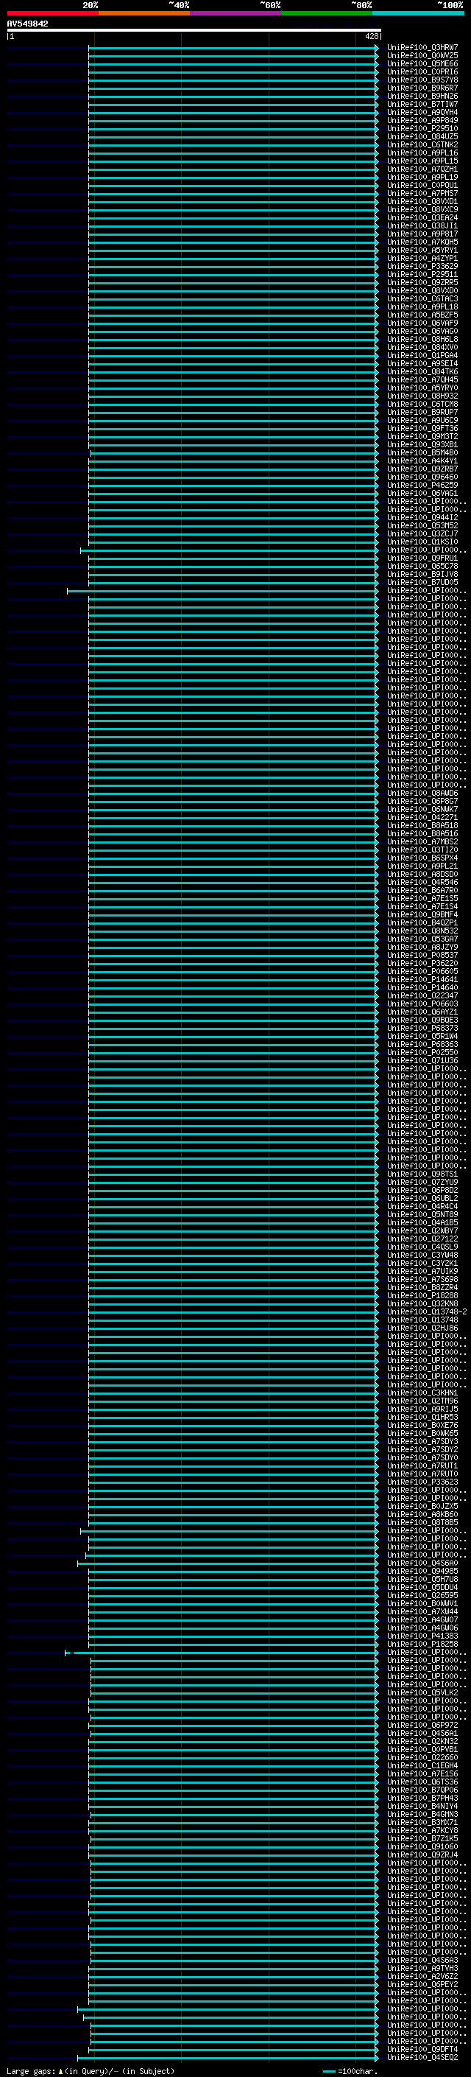This screenshot has width=471, height=2077.
Task: Click the UniRef100_Q38JI1 hit label
Action: [422, 225]
